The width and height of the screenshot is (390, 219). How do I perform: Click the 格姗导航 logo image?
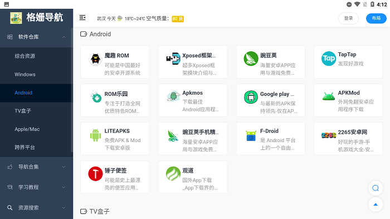pyautogui.click(x=16, y=18)
